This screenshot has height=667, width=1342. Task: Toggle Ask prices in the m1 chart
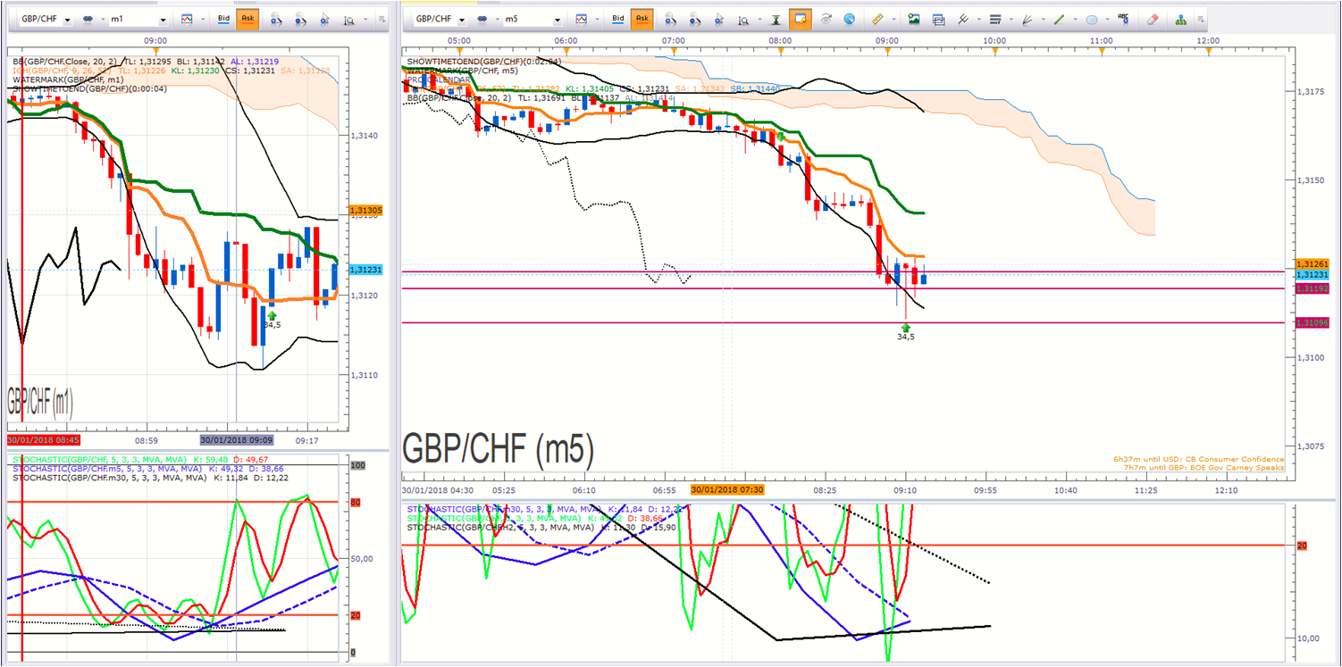pos(247,20)
